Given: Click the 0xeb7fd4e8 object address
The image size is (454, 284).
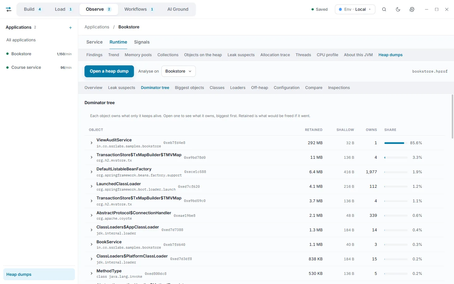Looking at the screenshot, I should (174, 143).
